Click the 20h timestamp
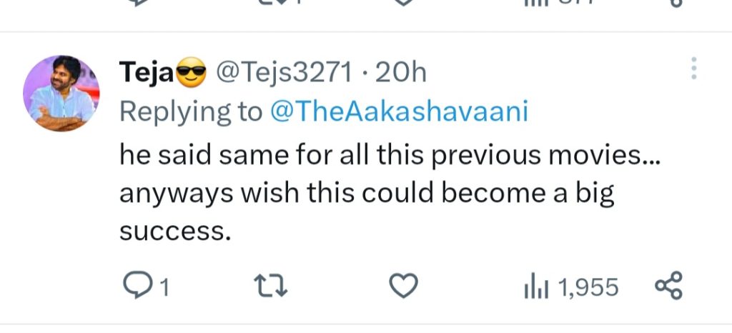Viewport: 732px width, 333px height. coord(400,71)
